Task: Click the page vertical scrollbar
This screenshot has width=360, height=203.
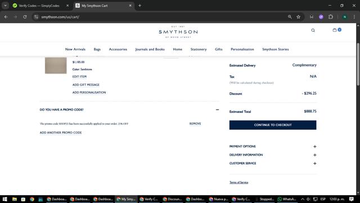Action: coord(358,64)
